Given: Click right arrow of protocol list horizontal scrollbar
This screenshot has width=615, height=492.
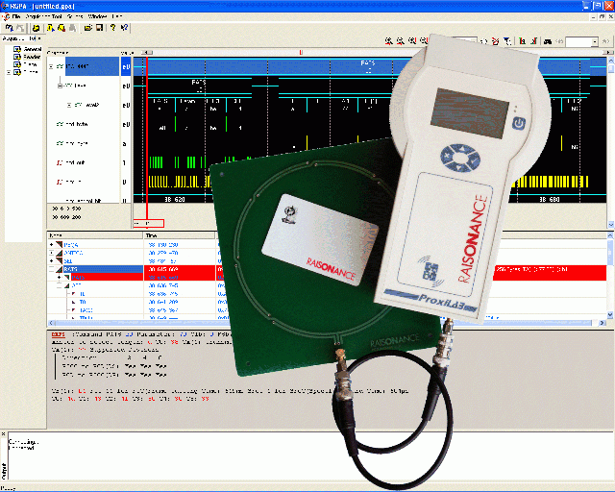Looking at the screenshot, I should (603, 323).
